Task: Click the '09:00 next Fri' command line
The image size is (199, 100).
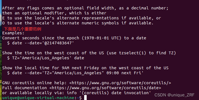Action: click(75, 73)
